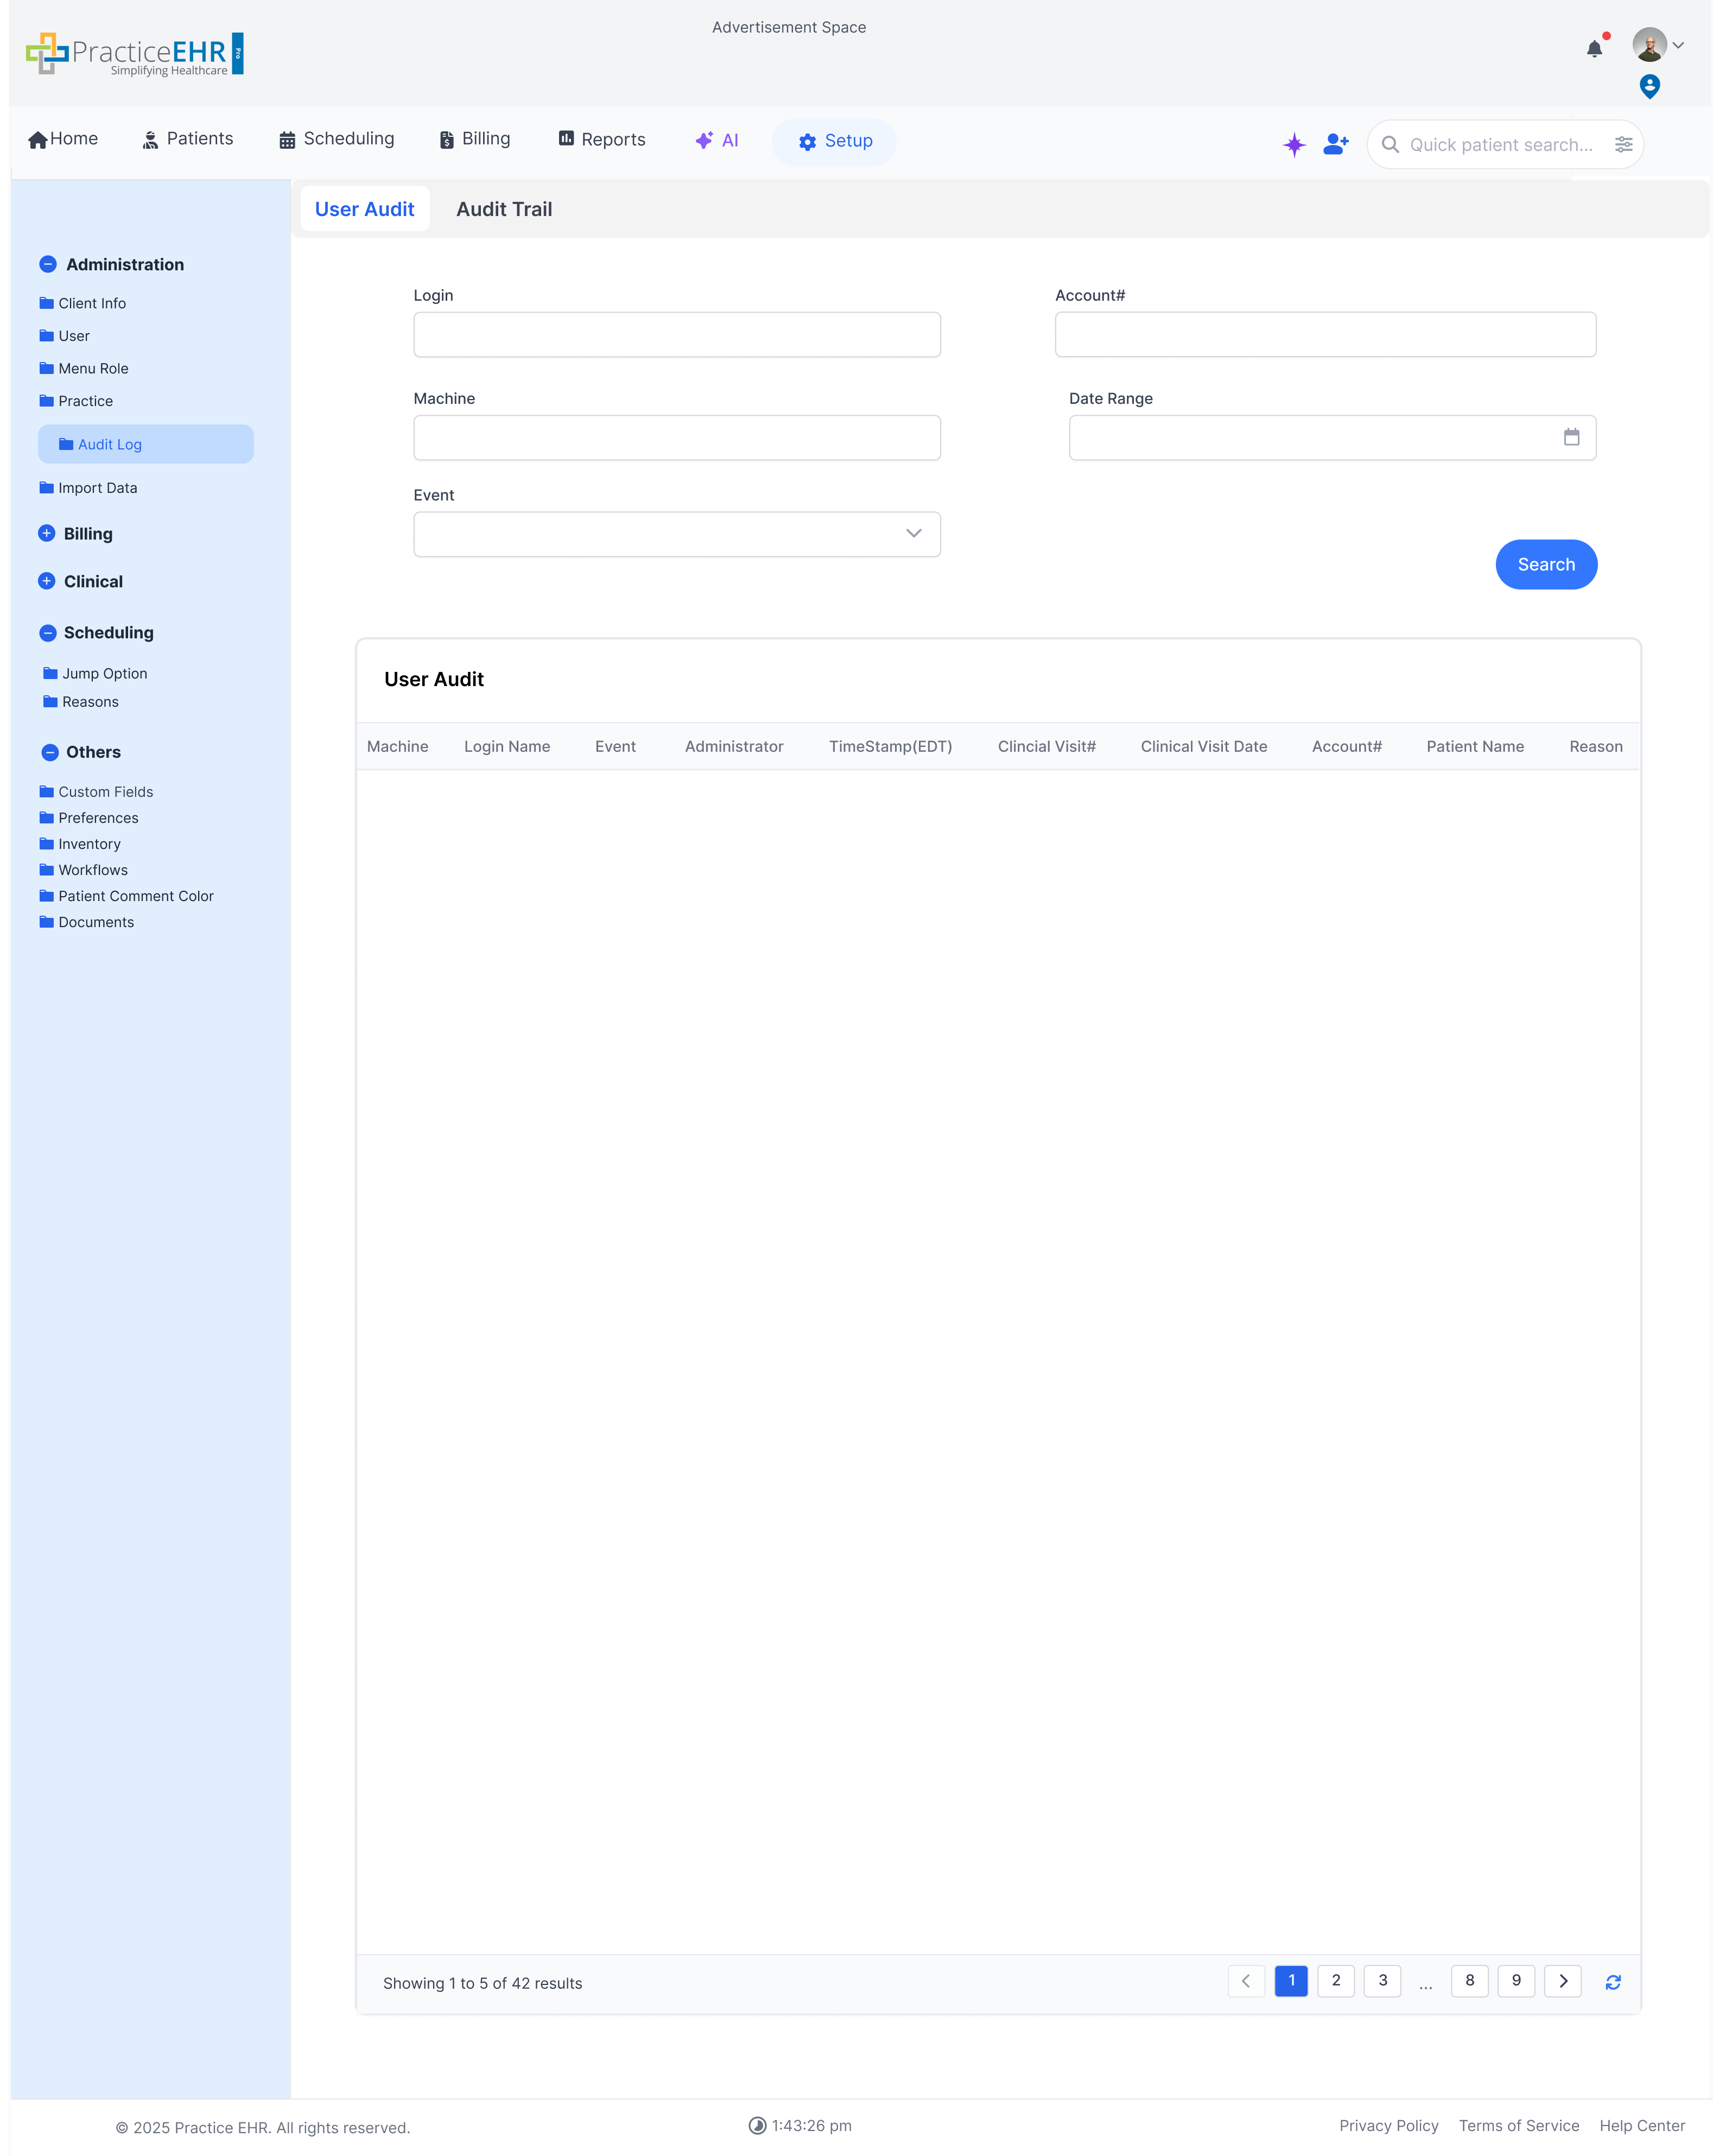This screenshot has height=2156, width=1713.
Task: Open the AI assistant sparkle icon
Action: pyautogui.click(x=1294, y=144)
